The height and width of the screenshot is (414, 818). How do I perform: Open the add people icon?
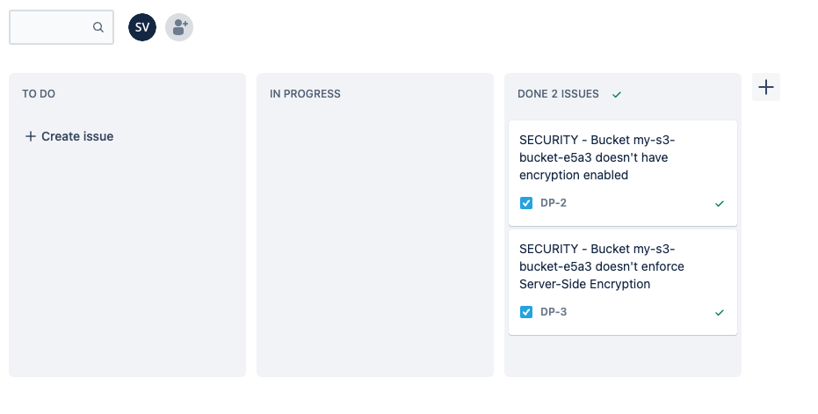[x=179, y=27]
